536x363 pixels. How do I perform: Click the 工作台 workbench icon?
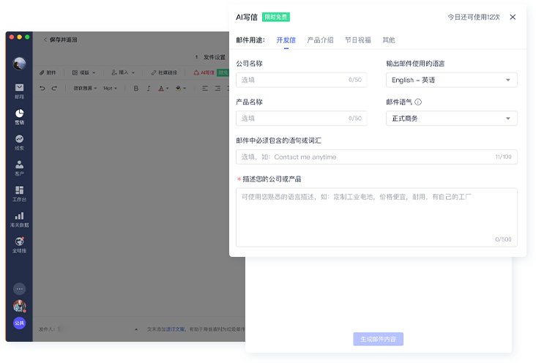click(x=19, y=190)
